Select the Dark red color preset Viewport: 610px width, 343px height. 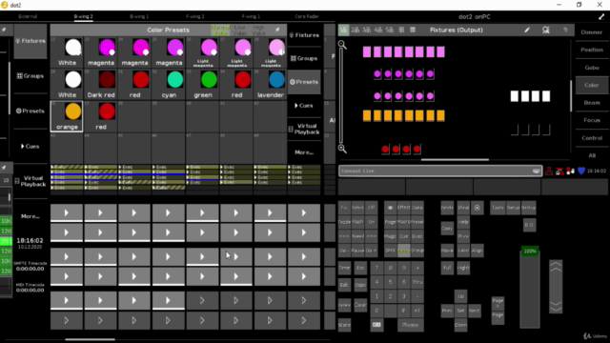101,84
